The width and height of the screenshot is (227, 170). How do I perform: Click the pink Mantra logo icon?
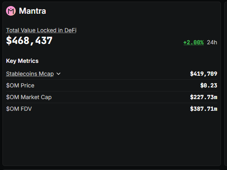click(x=11, y=11)
